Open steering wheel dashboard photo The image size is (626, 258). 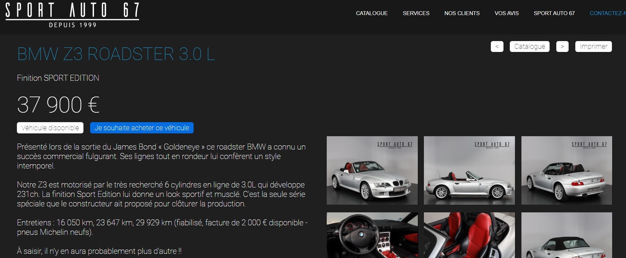tap(372, 235)
